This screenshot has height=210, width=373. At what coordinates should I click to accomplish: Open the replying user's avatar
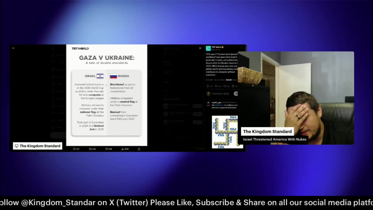point(208,104)
